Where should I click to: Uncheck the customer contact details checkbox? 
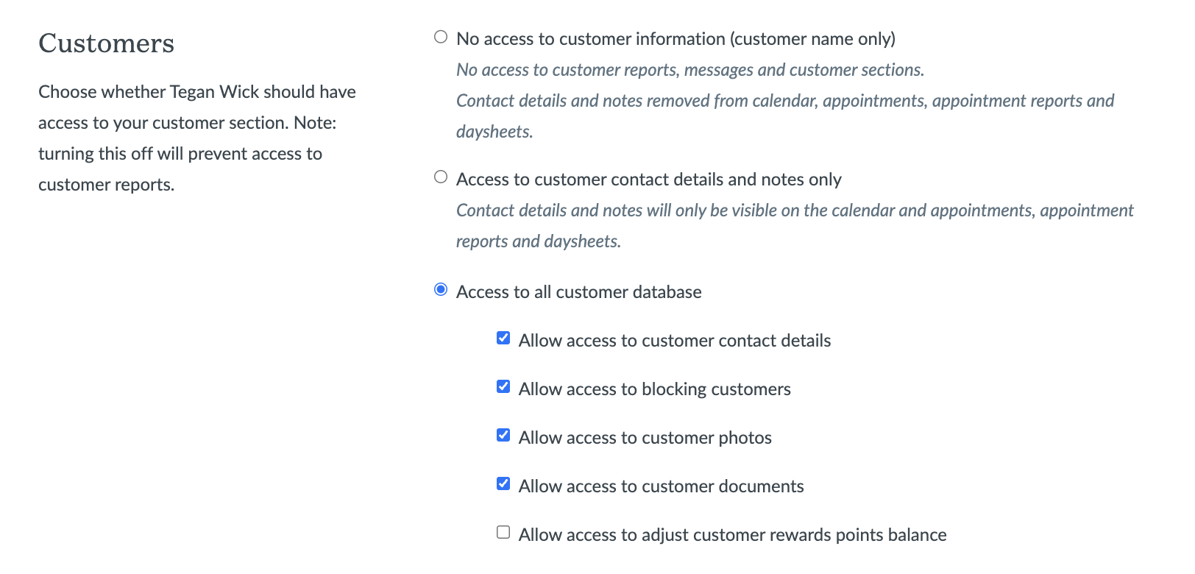503,338
